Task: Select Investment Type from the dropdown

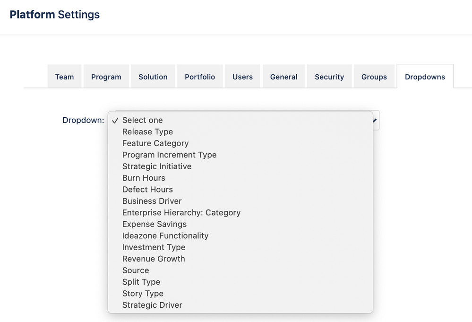Action: (154, 247)
